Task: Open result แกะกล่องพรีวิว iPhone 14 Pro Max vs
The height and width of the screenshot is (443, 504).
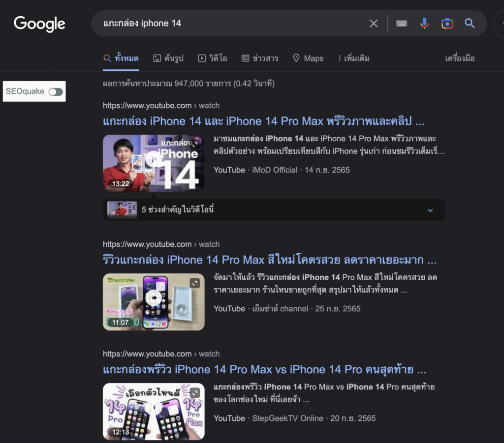Action: 264,370
